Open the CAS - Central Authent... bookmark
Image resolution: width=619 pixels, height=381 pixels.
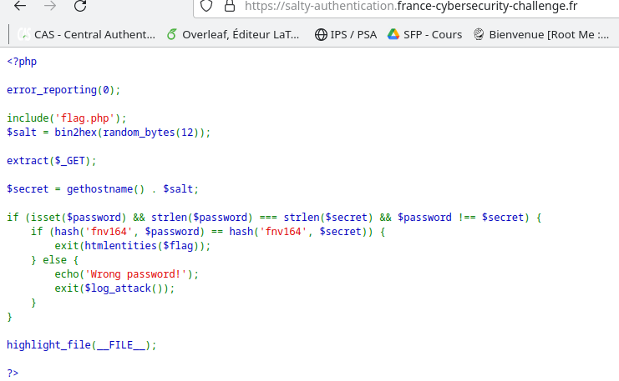pyautogui.click(x=94, y=35)
